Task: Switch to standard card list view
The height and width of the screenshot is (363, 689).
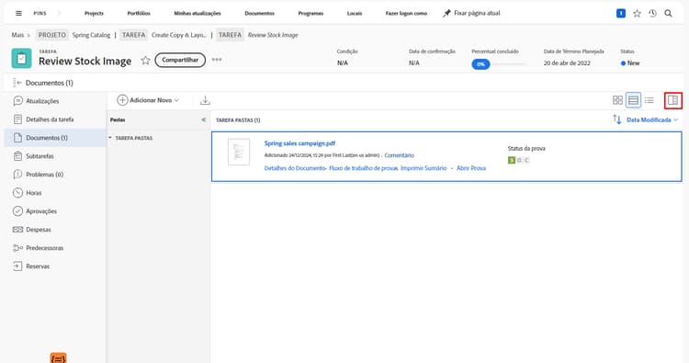Action: point(633,100)
